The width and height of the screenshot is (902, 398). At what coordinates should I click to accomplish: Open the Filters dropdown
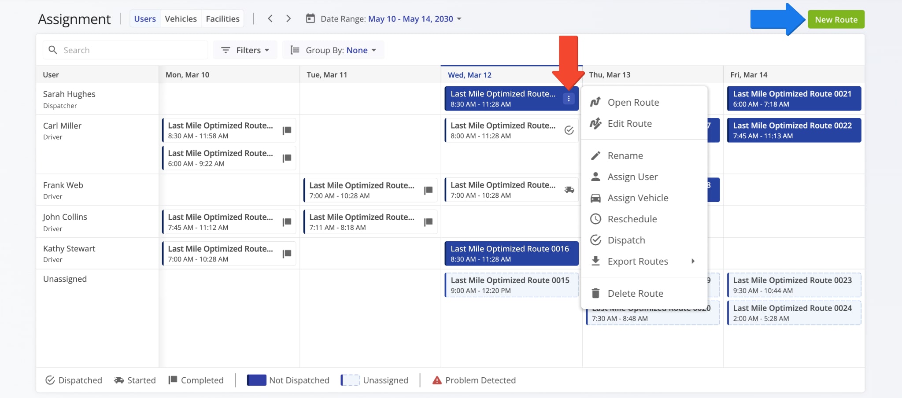tap(245, 50)
